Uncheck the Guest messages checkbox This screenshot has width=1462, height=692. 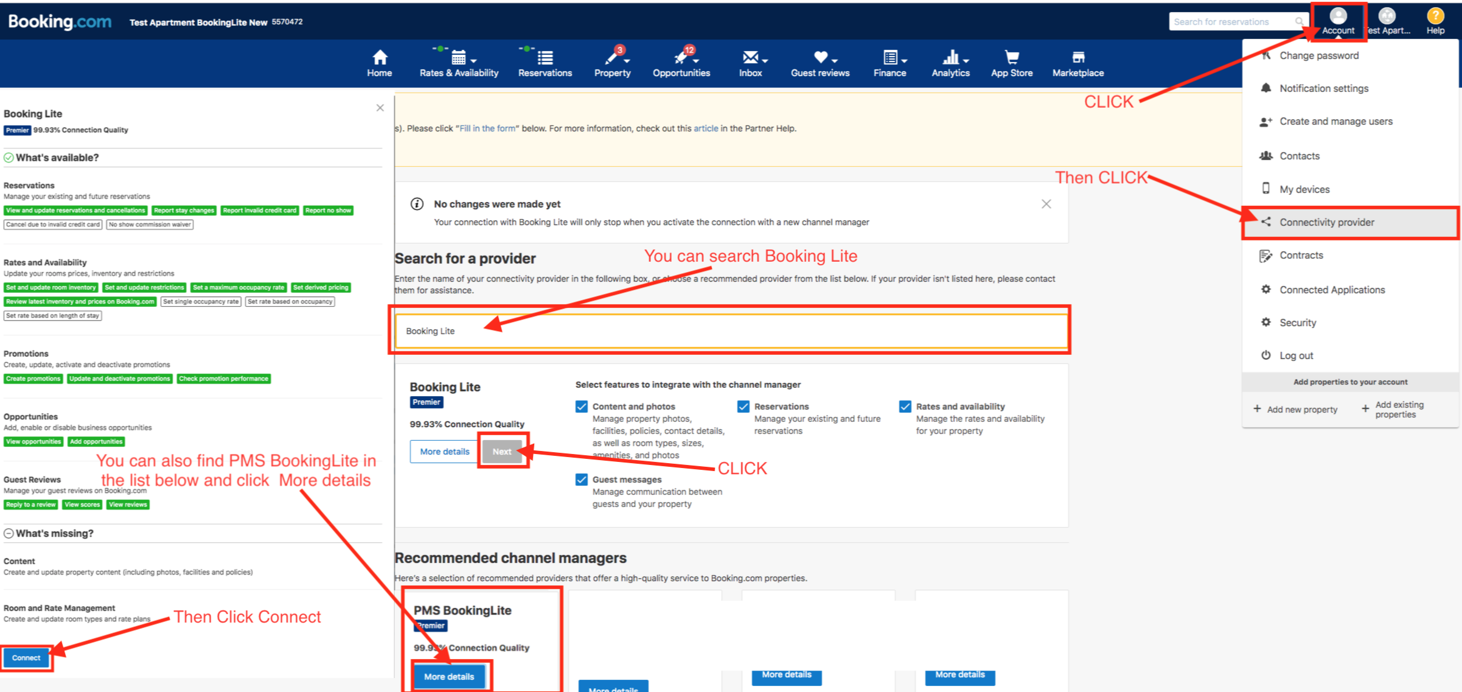[582, 480]
